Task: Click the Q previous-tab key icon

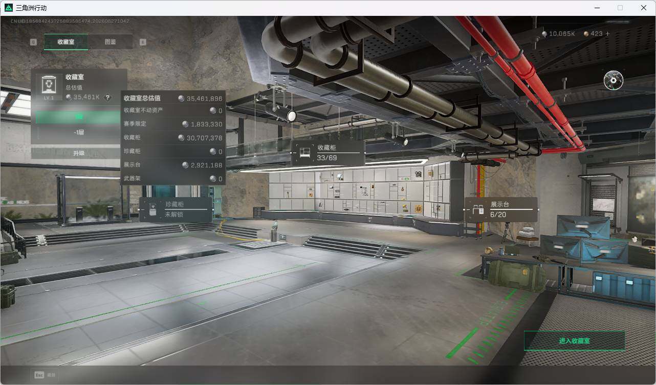Action: click(x=33, y=42)
